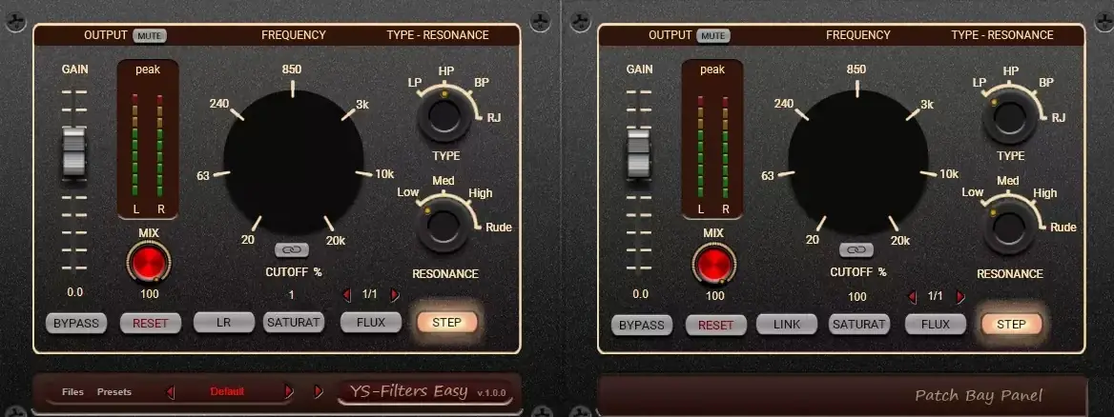Image resolution: width=1114 pixels, height=417 pixels.
Task: Mute the output in the left panel
Action: pyautogui.click(x=150, y=35)
